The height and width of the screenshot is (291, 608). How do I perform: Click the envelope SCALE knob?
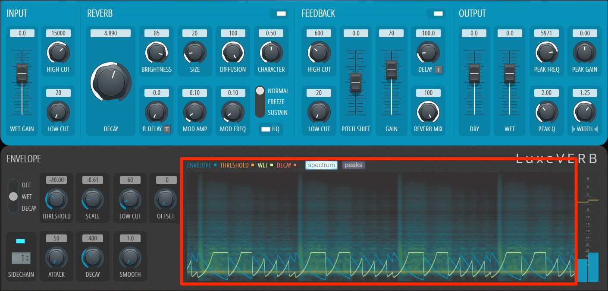point(93,199)
